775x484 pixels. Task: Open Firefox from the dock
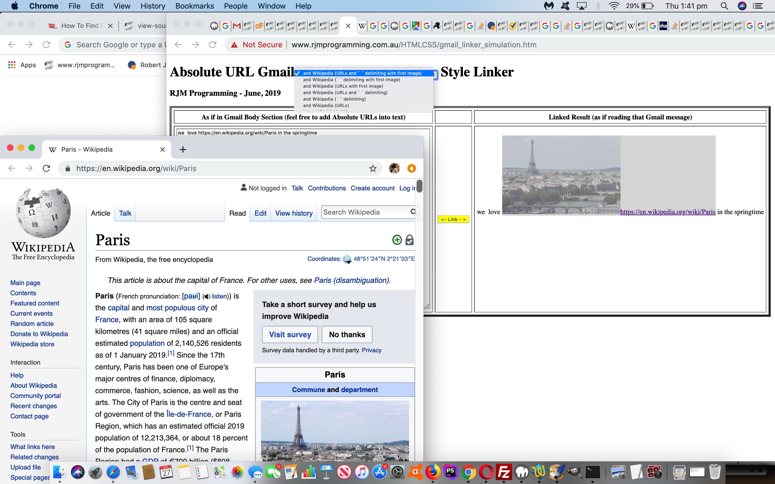coord(433,472)
